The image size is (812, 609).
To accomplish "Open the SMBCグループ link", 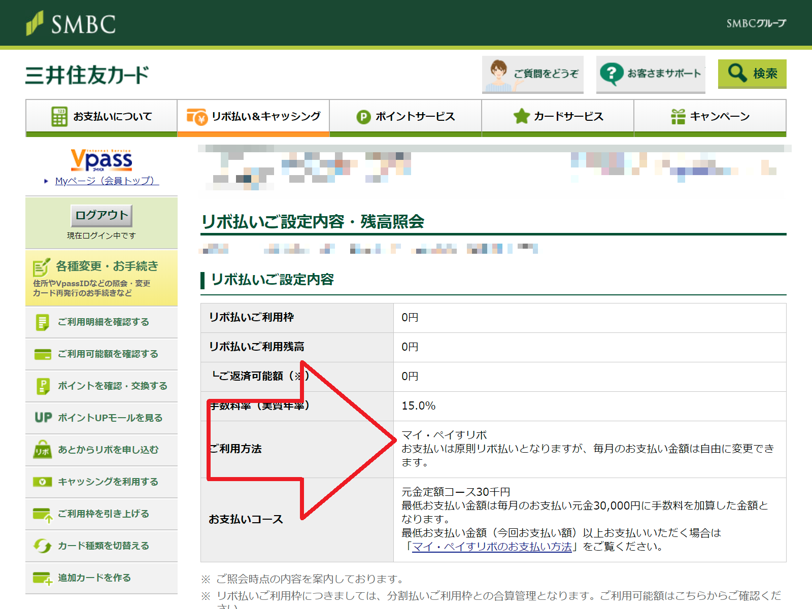I will point(756,23).
